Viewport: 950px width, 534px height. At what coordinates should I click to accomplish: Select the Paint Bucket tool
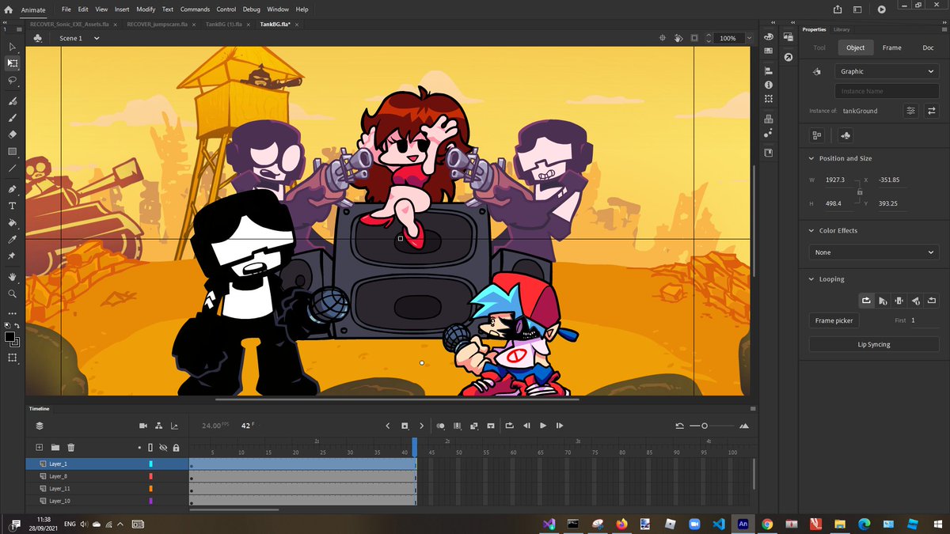click(x=12, y=223)
